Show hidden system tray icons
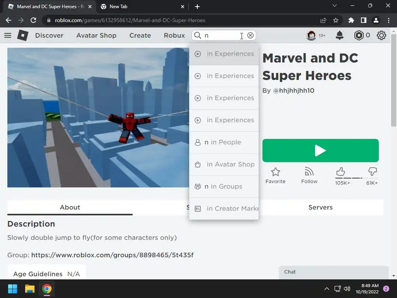This screenshot has height=298, width=397. (x=327, y=289)
